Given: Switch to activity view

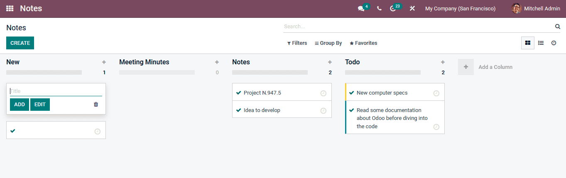Looking at the screenshot, I should click(554, 43).
